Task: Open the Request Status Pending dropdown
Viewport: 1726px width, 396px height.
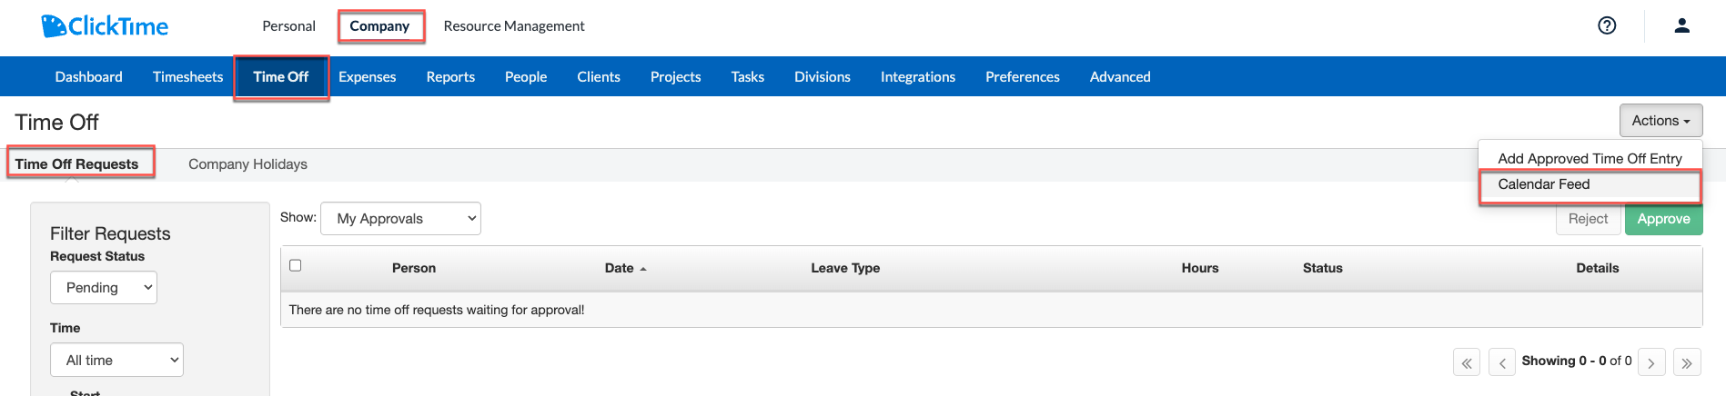Action: [104, 288]
